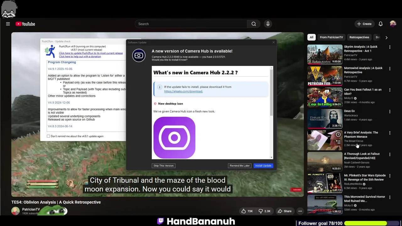Open options menu for Skyrim Analysis video
The height and width of the screenshot is (226, 402).
[390, 47]
